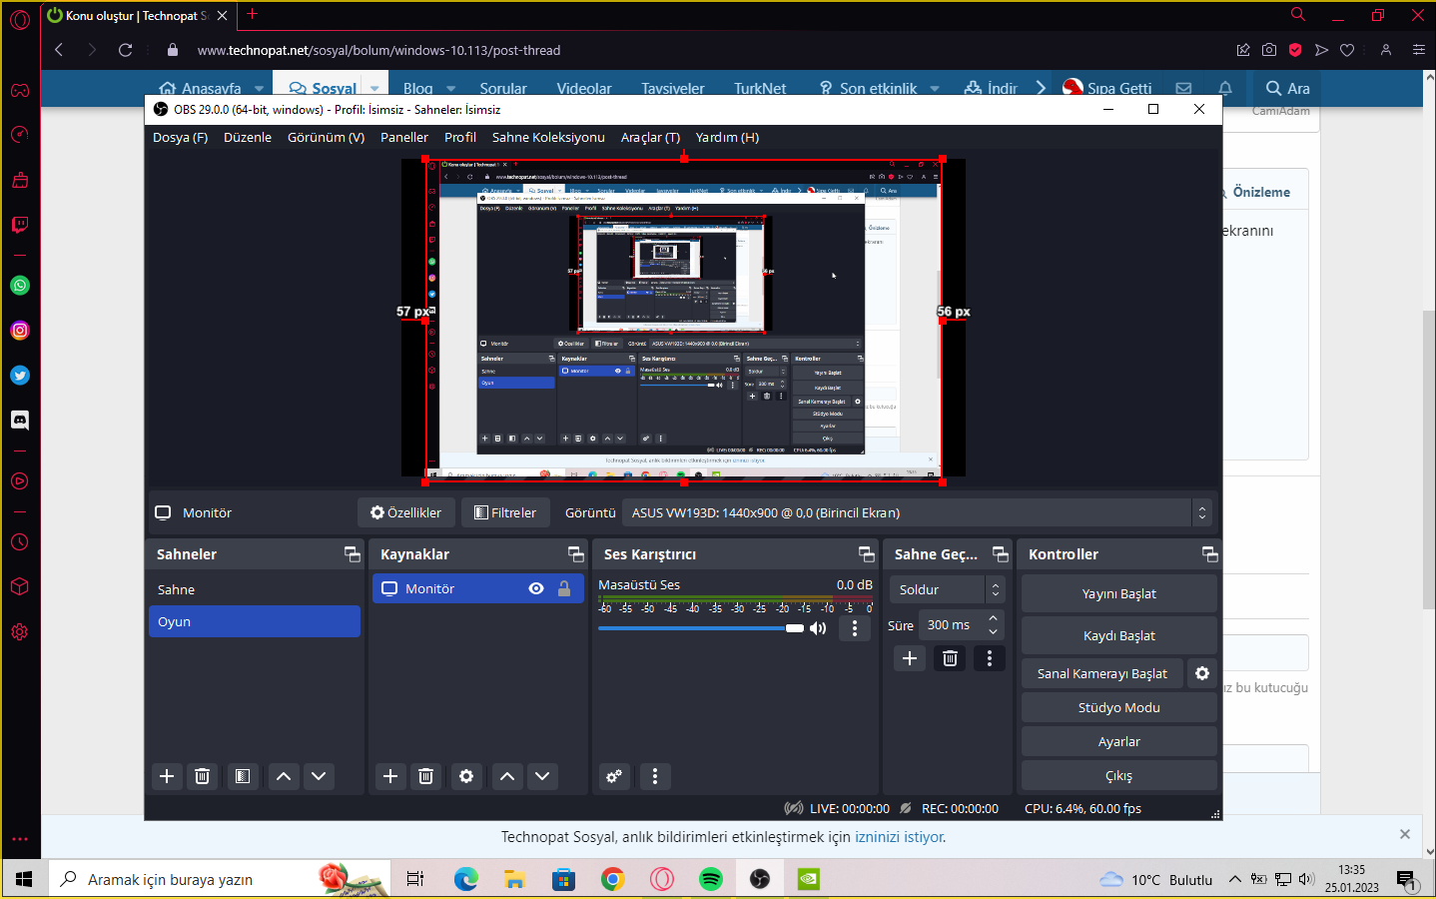
Task: Open virtual camera settings gear icon
Action: click(x=1202, y=673)
